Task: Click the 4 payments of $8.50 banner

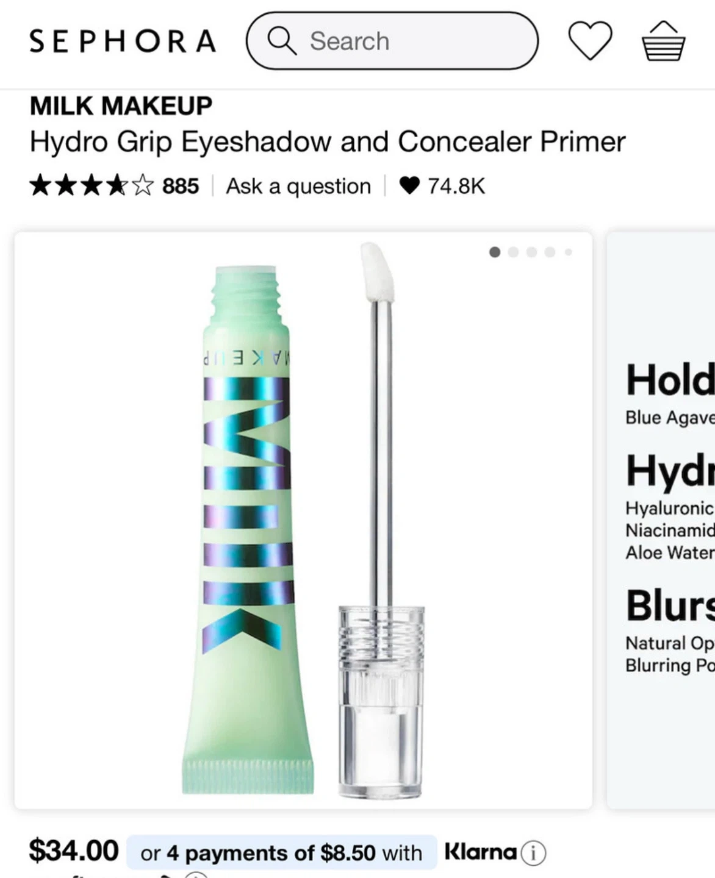Action: [x=281, y=852]
